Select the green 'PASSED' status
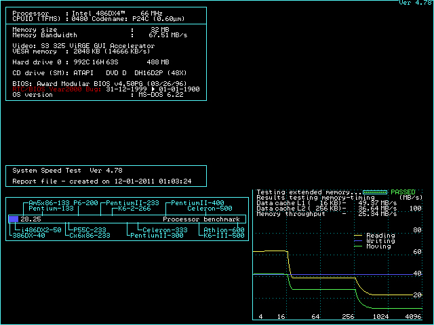The height and width of the screenshot is (325, 434). pyautogui.click(x=403, y=192)
